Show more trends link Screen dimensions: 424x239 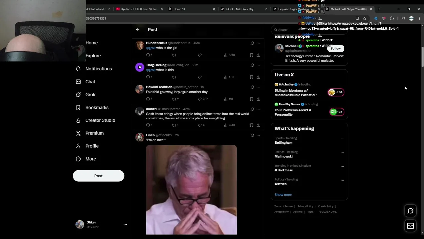coord(283,195)
